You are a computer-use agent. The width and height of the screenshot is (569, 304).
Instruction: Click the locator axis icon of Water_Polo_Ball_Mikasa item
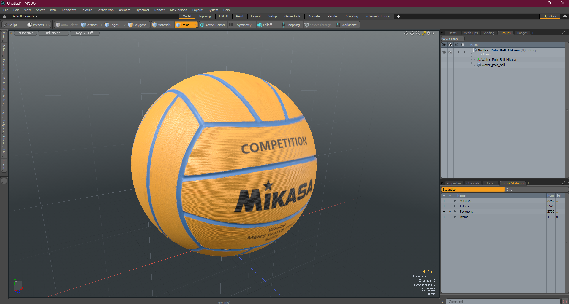(x=479, y=60)
